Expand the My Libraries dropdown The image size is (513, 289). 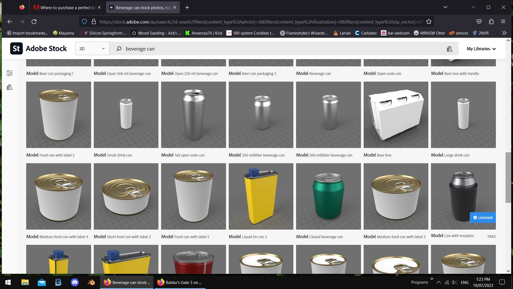[481, 49]
